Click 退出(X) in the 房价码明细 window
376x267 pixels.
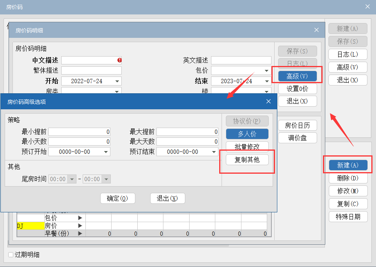coord(297,101)
